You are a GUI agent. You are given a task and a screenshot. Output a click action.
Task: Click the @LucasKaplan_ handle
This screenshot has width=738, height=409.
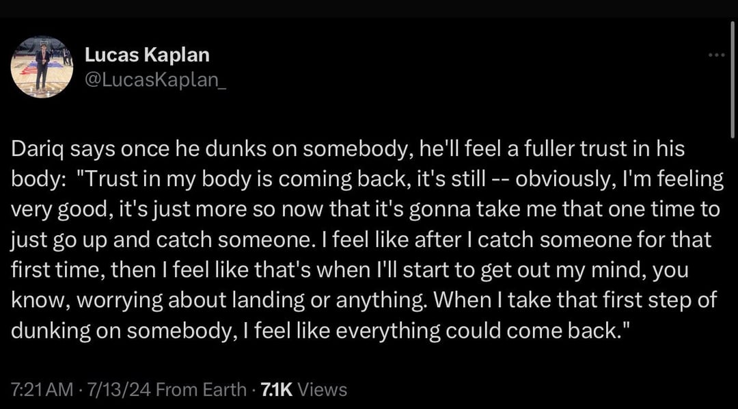154,79
